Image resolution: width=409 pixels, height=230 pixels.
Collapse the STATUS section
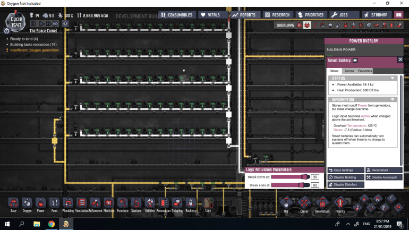(x=393, y=78)
